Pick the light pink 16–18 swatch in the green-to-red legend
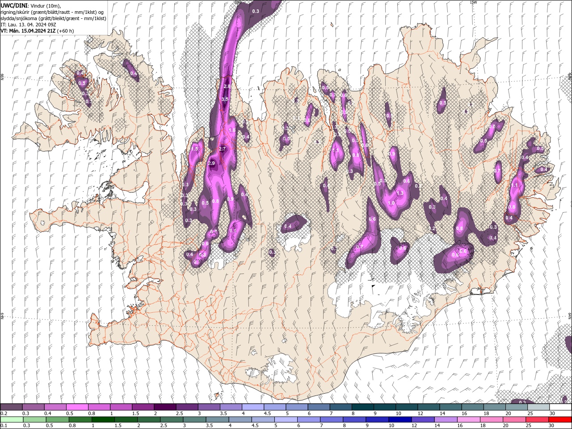This screenshot has height=429, width=572. click(x=469, y=420)
